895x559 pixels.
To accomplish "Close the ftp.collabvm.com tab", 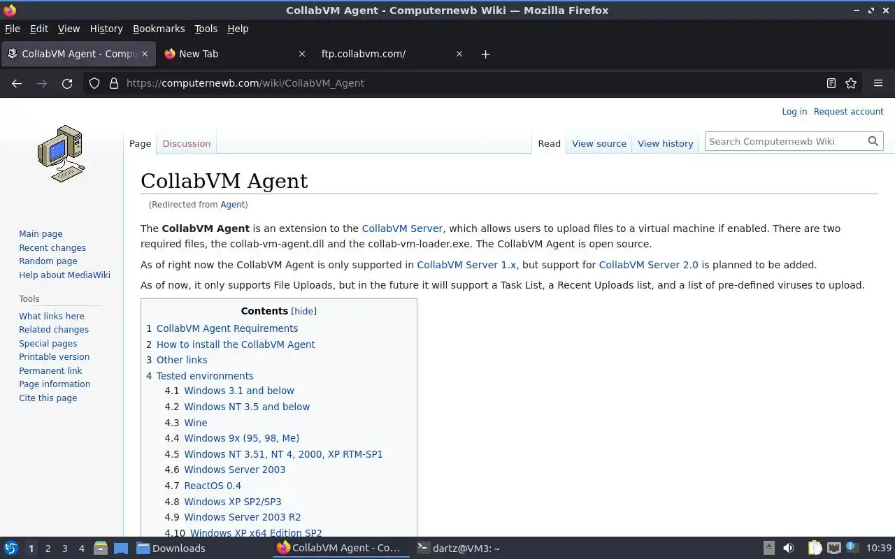I will coord(459,54).
